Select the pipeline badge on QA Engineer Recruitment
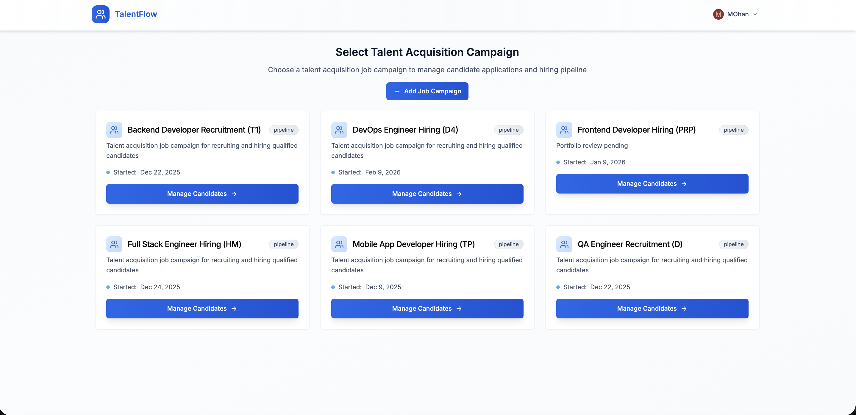The width and height of the screenshot is (856, 415). tap(734, 244)
